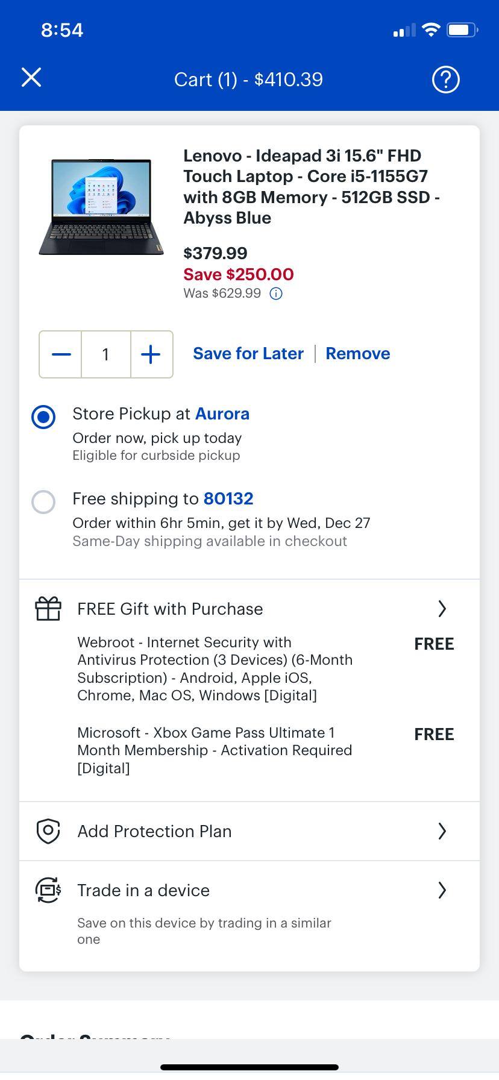Remove the Lenovo laptop from cart
499x1080 pixels.
coord(357,353)
